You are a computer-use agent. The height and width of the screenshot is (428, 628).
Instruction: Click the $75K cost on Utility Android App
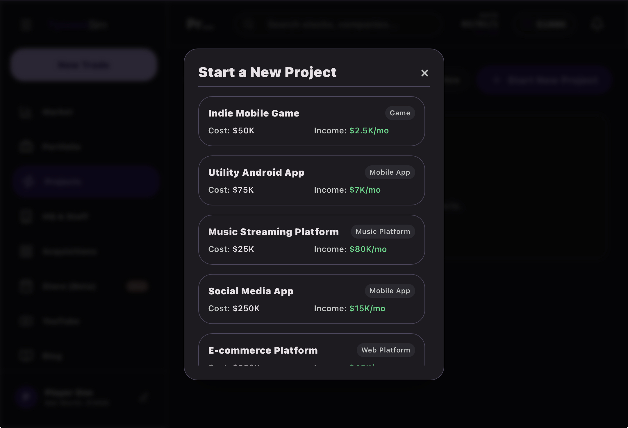pyautogui.click(x=243, y=190)
